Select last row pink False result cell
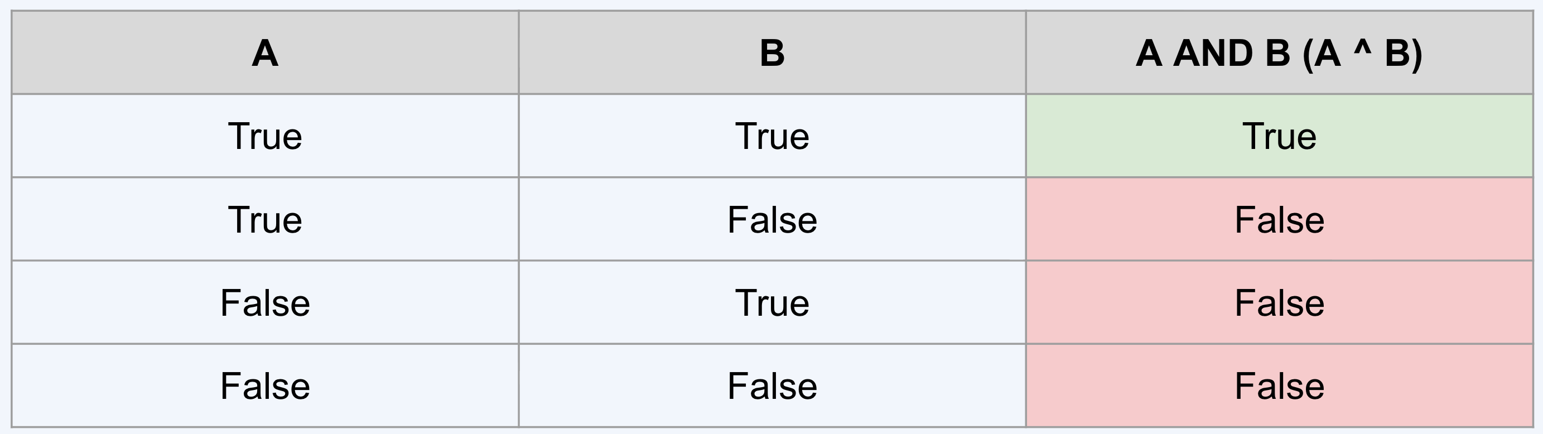 (x=1279, y=385)
